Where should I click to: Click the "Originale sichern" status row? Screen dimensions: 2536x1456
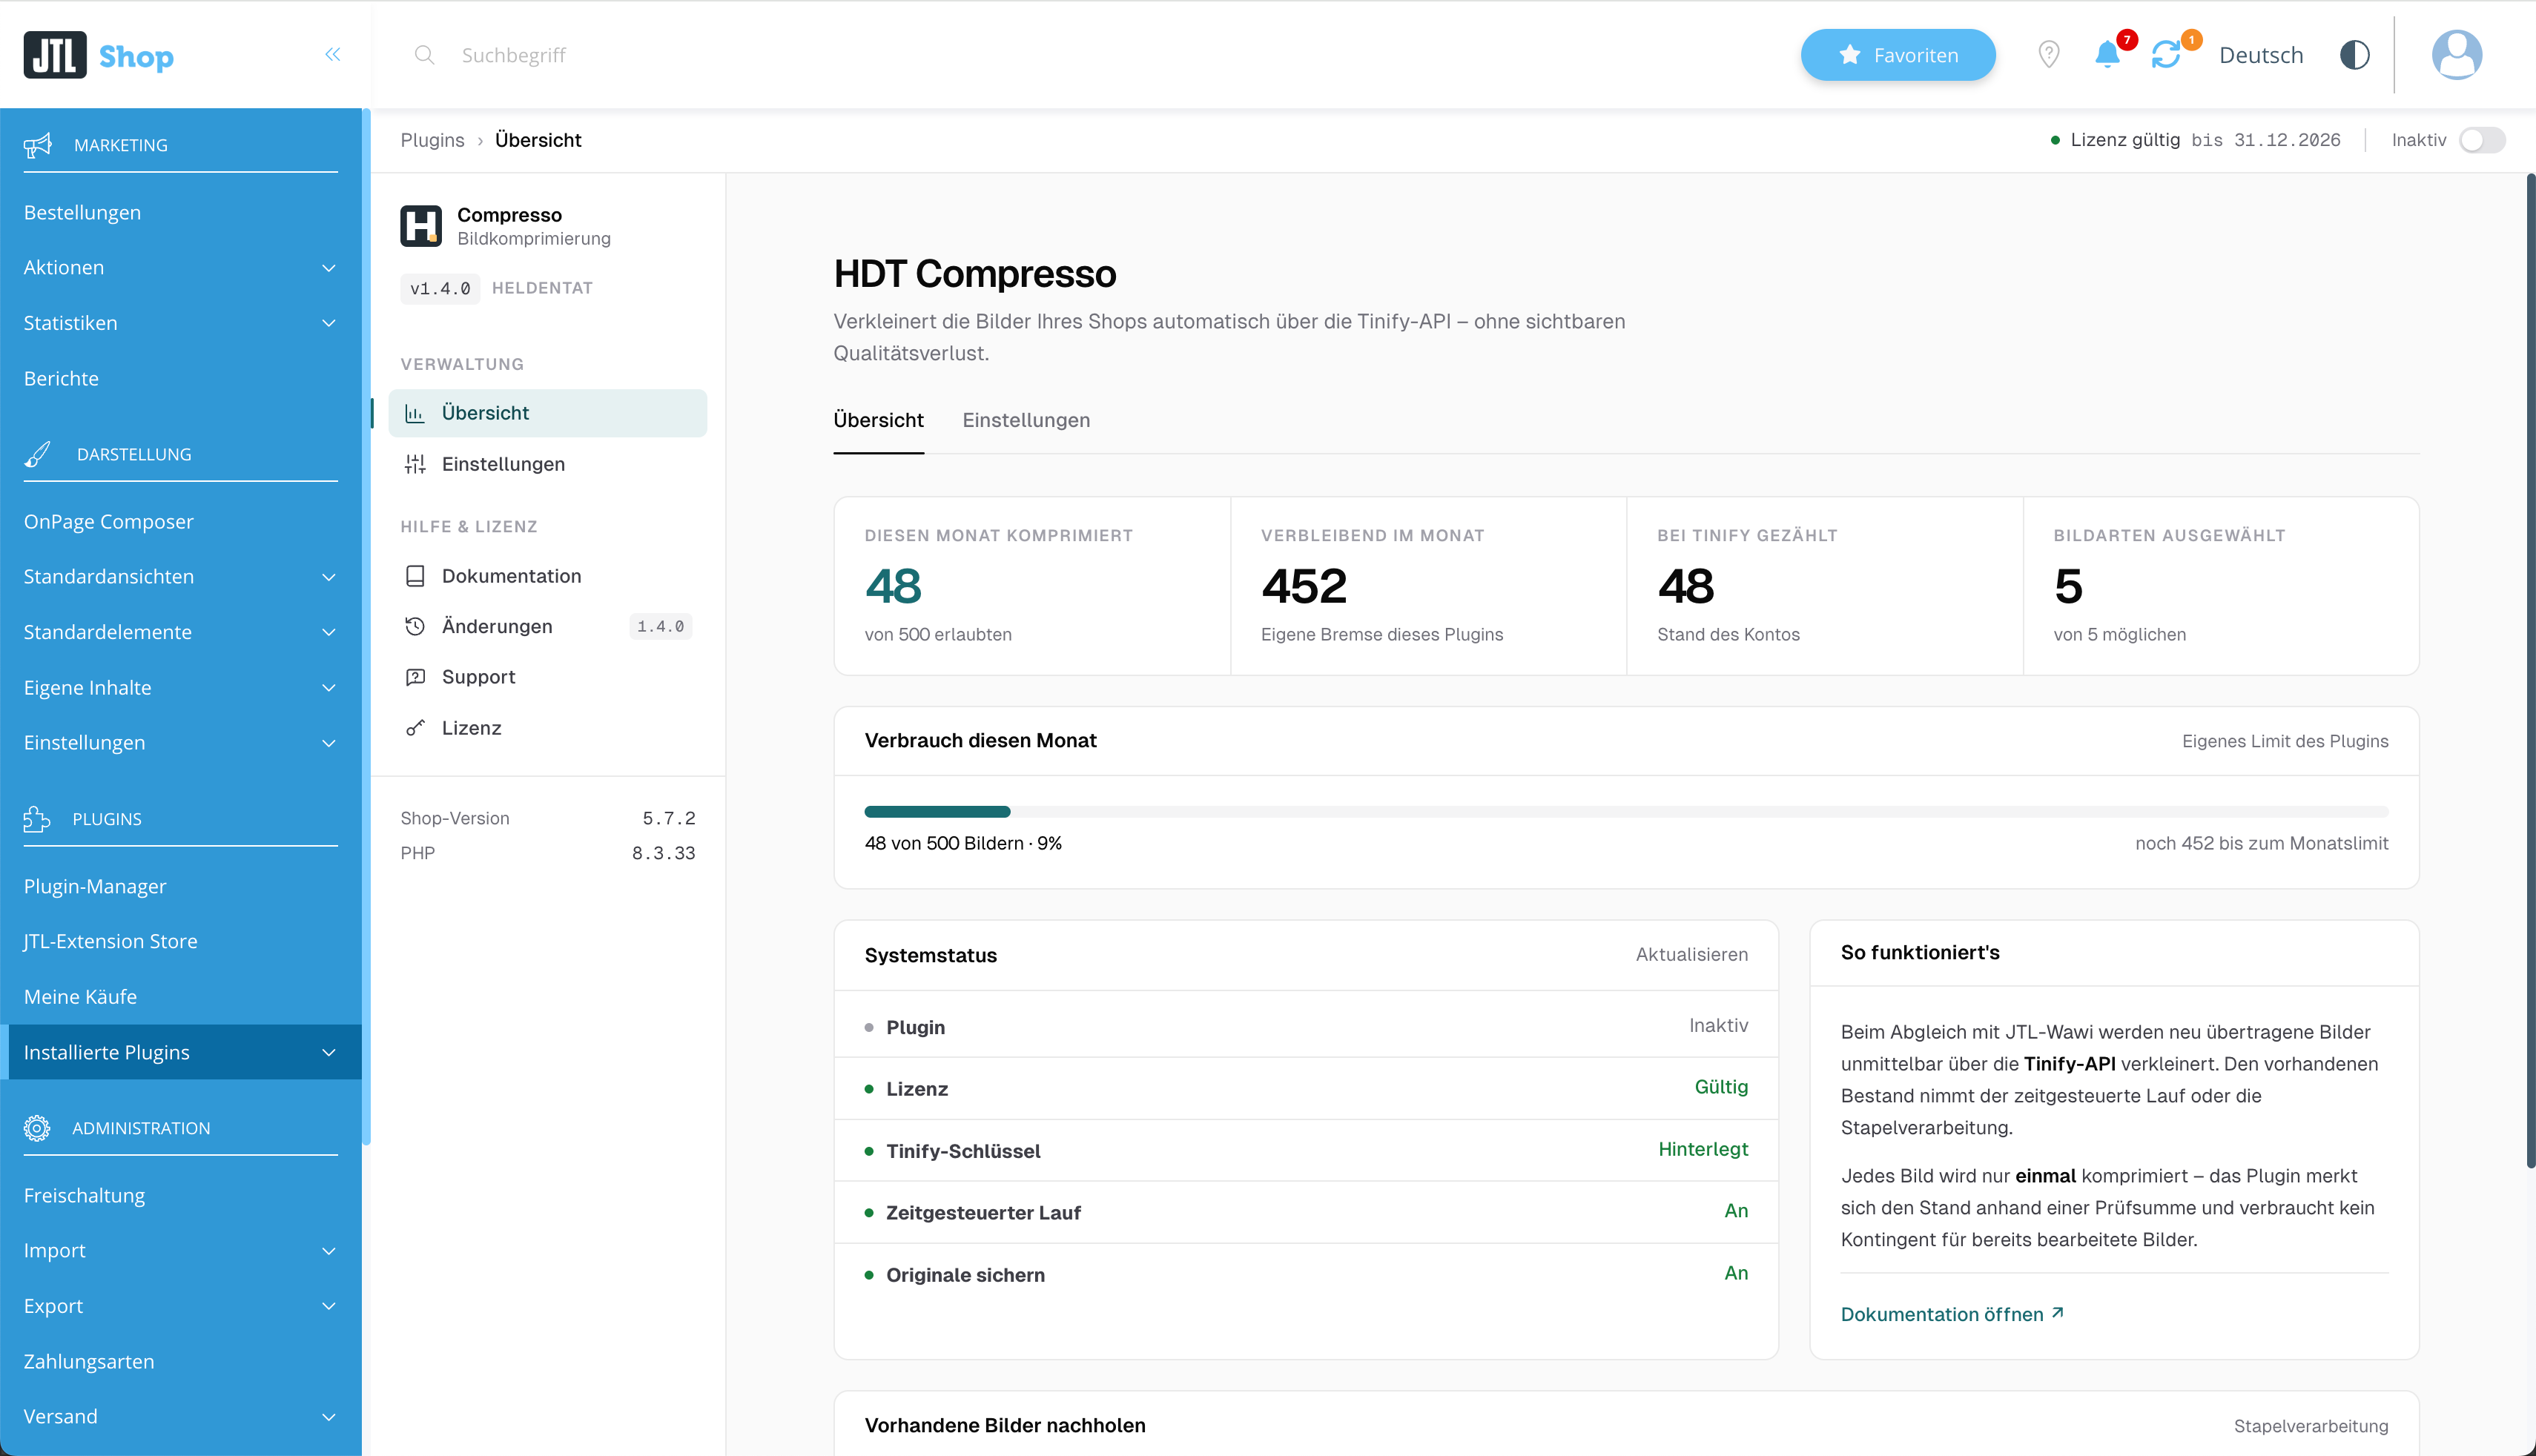[x=1306, y=1274]
